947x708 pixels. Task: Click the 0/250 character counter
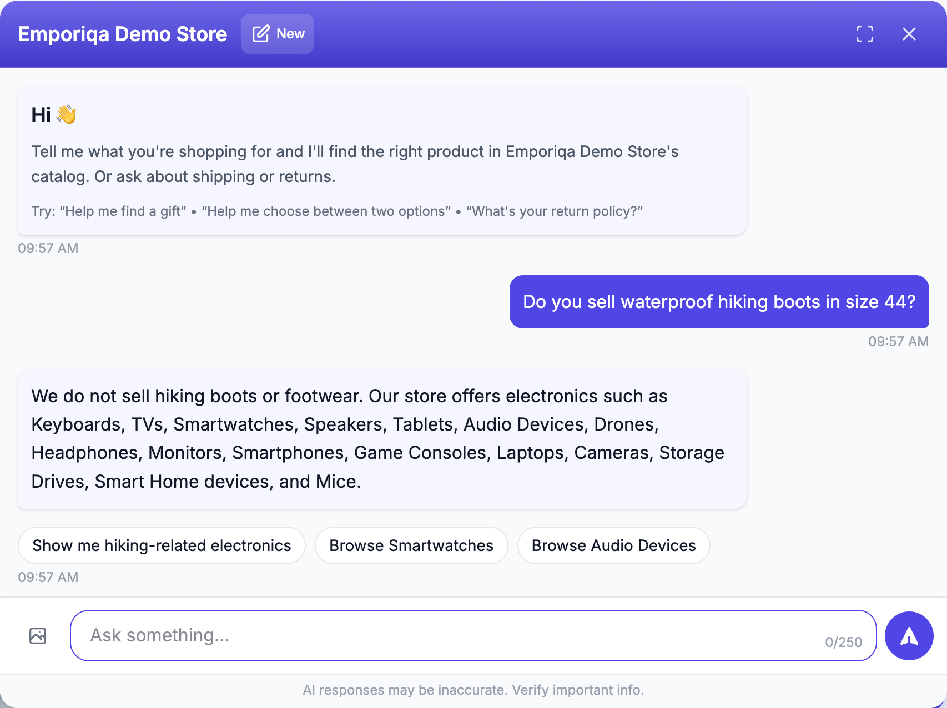[x=843, y=642]
